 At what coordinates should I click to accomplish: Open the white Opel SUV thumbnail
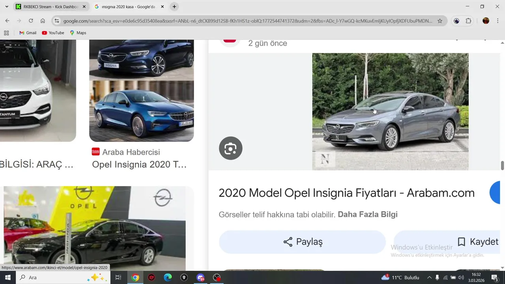click(x=37, y=90)
